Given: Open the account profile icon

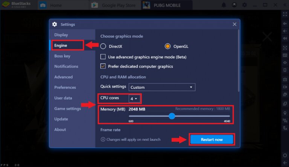Looking at the screenshot, I should 234,5.
